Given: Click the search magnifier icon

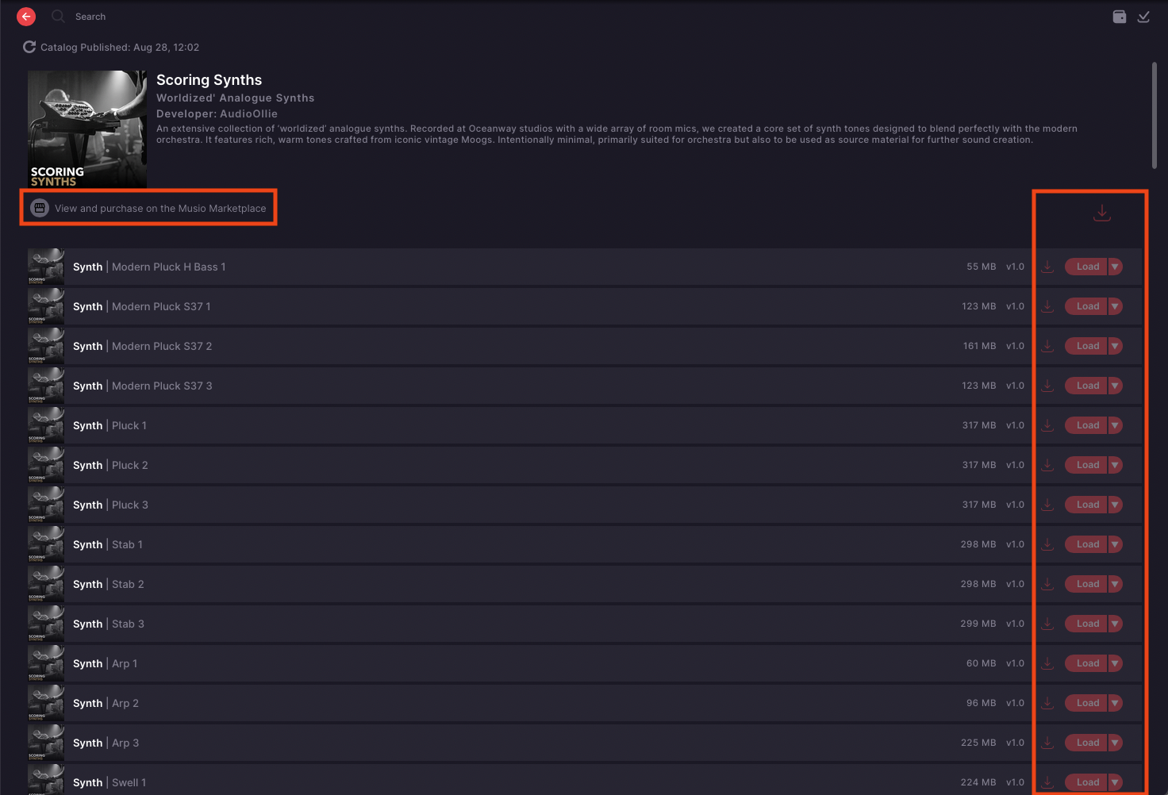Looking at the screenshot, I should tap(58, 16).
